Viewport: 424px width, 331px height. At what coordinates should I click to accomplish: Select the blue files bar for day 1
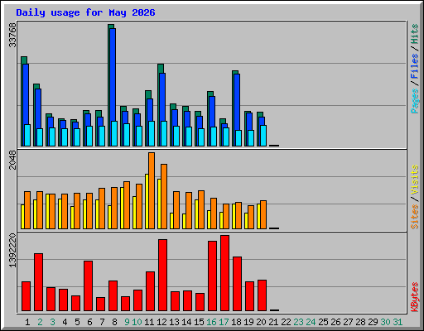(26, 94)
